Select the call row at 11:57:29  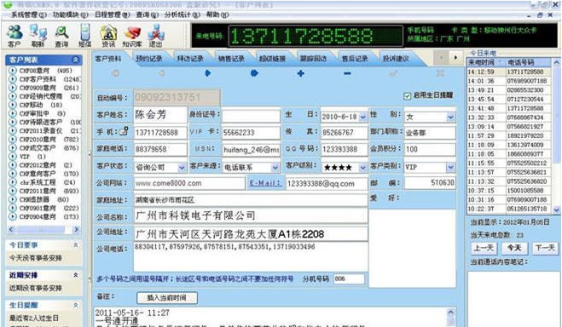[509, 135]
